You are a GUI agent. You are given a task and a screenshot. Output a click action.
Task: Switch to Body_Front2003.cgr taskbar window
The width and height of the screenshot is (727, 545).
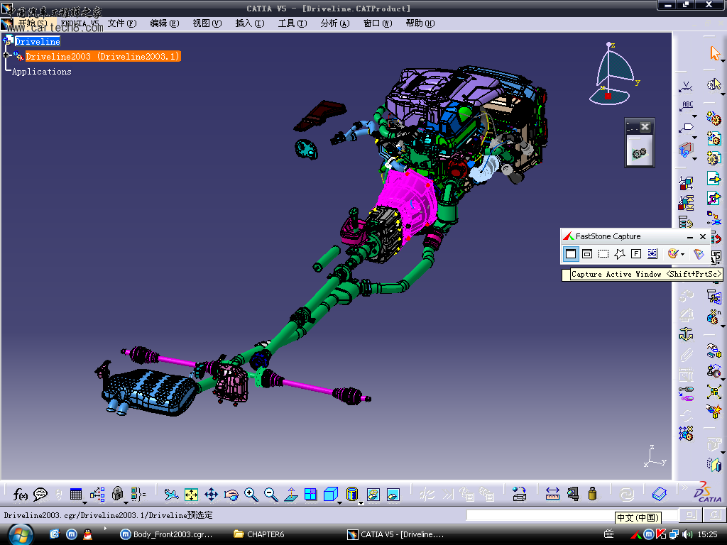coord(166,534)
